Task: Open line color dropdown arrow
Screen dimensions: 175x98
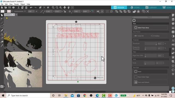Action: pyautogui.click(x=12, y=11)
